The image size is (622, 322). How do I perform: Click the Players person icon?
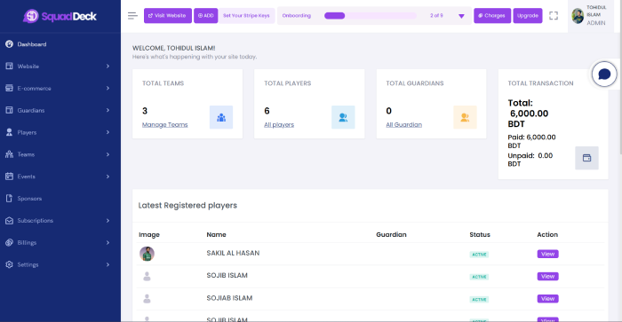coord(9,132)
